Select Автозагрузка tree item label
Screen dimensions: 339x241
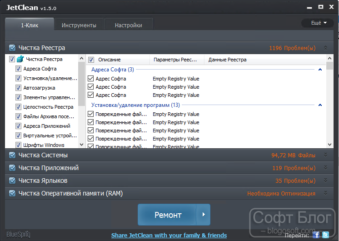click(40, 88)
